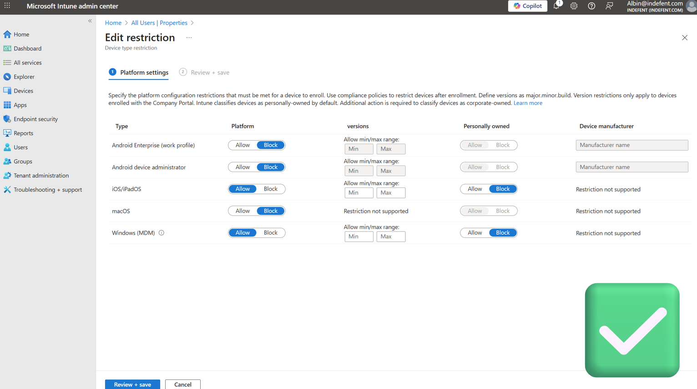
Task: Click Android Enterprise Min version field
Action: 359,149
